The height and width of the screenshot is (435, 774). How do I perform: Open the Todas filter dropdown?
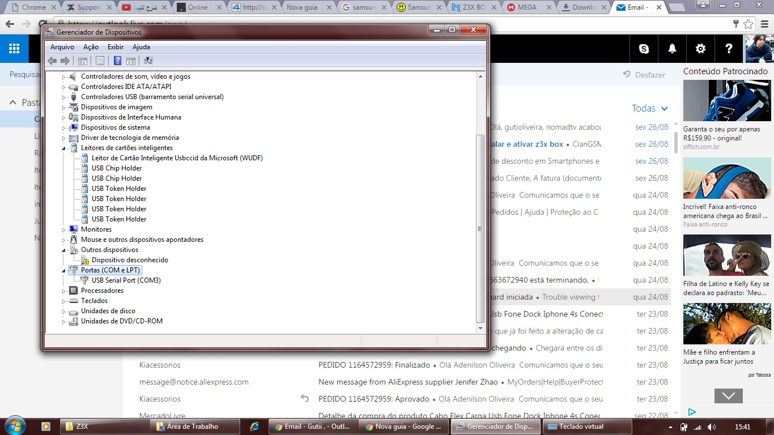click(650, 108)
